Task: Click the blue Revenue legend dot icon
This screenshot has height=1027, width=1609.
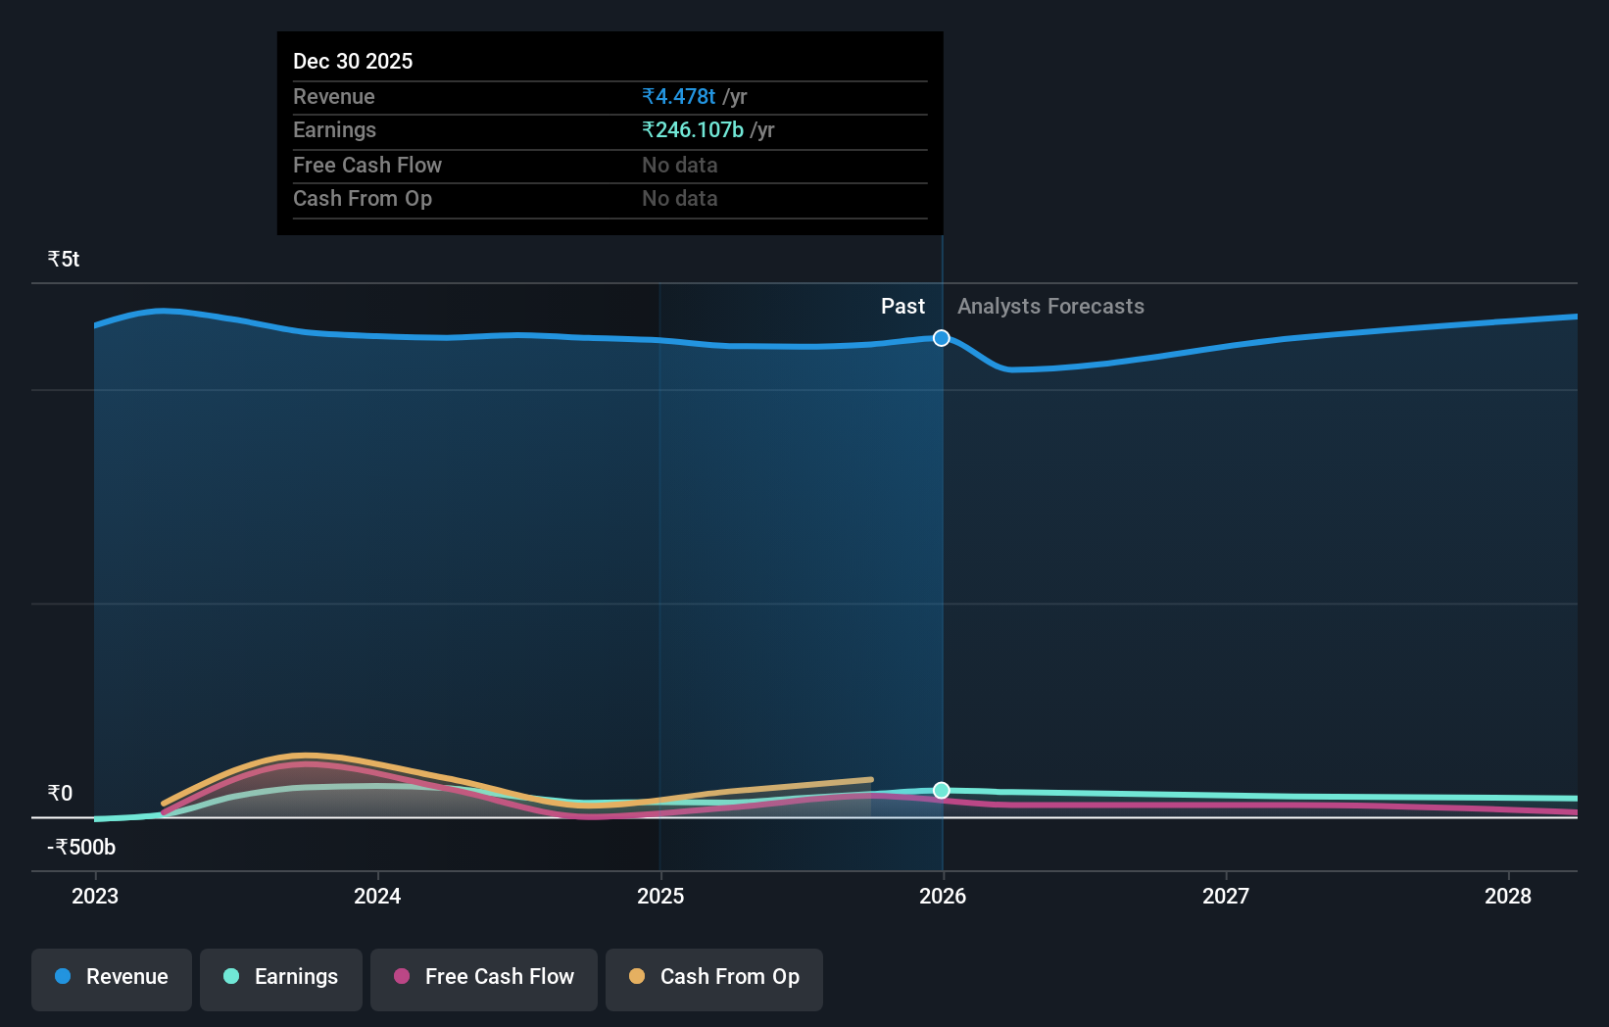Action: pyautogui.click(x=61, y=977)
